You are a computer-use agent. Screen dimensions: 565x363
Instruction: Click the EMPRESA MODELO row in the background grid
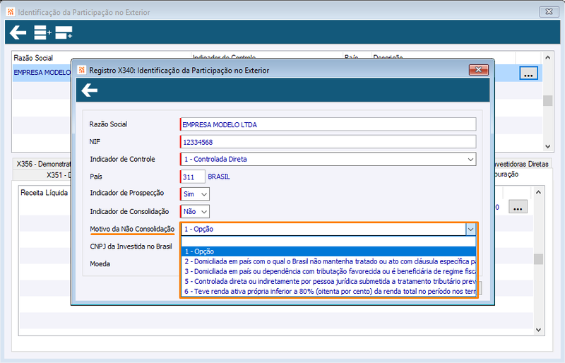pos(42,73)
